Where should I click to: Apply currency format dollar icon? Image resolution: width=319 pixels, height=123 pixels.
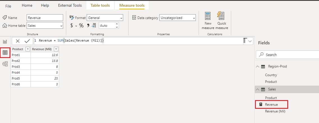coord(72,25)
